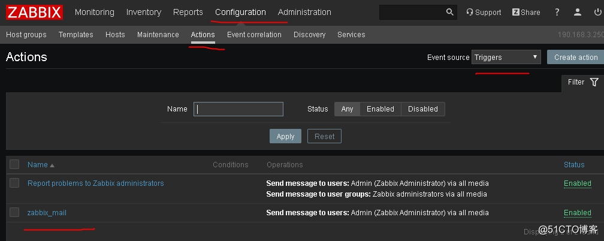The height and width of the screenshot is (241, 604).
Task: Open the Configuration menu
Action: pyautogui.click(x=240, y=13)
